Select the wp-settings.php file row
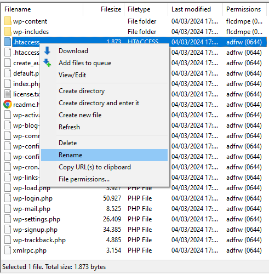Viewport: 269px width, 274px height. pos(134,219)
